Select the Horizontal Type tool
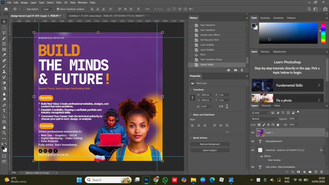This screenshot has height=185, width=329. tap(4, 110)
